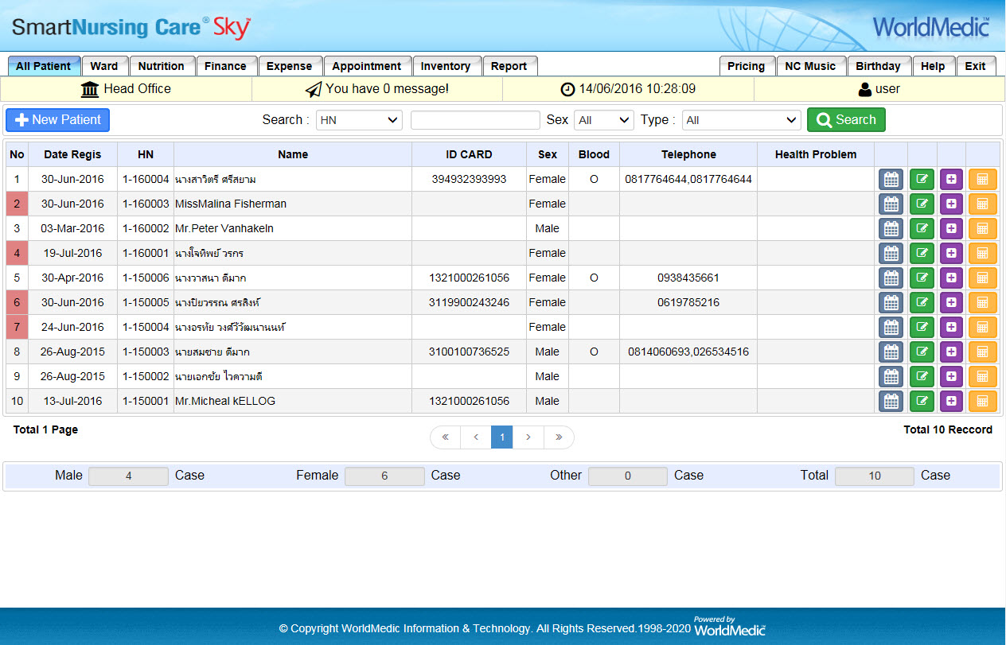Go to the previous page of results
Viewport: 1006px width, 645px height.
[476, 437]
